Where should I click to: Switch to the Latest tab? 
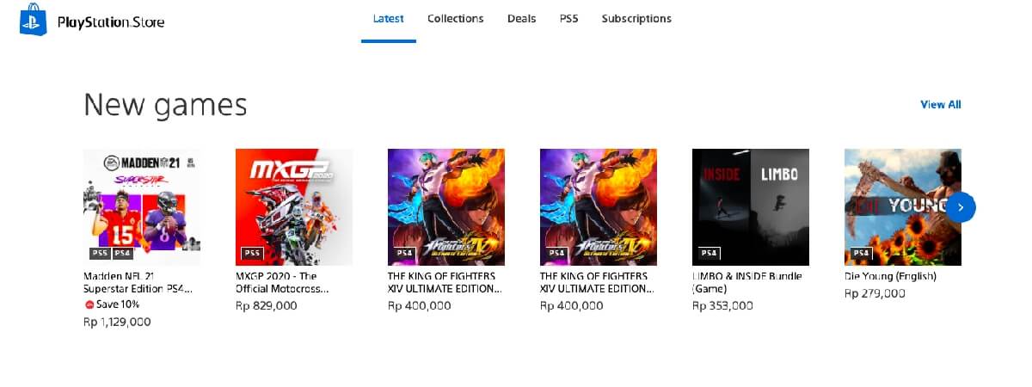389,19
